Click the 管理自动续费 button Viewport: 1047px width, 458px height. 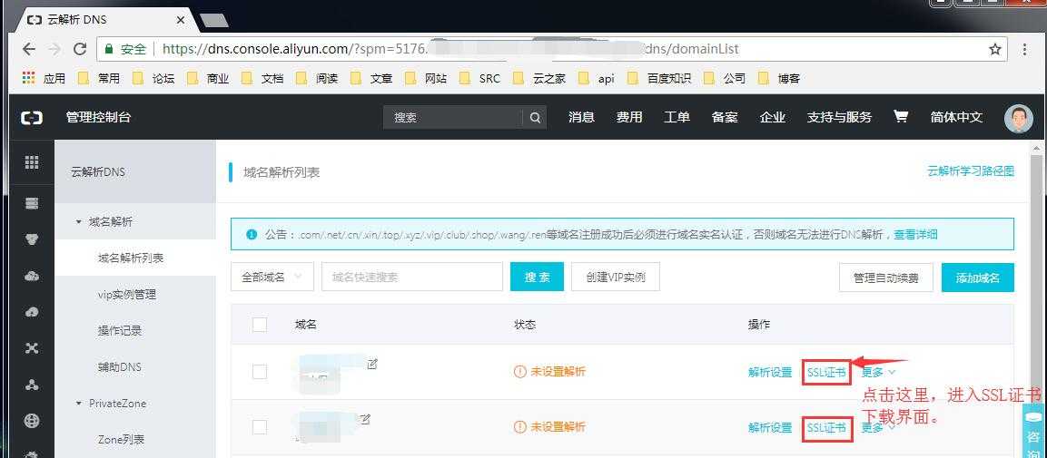886,278
